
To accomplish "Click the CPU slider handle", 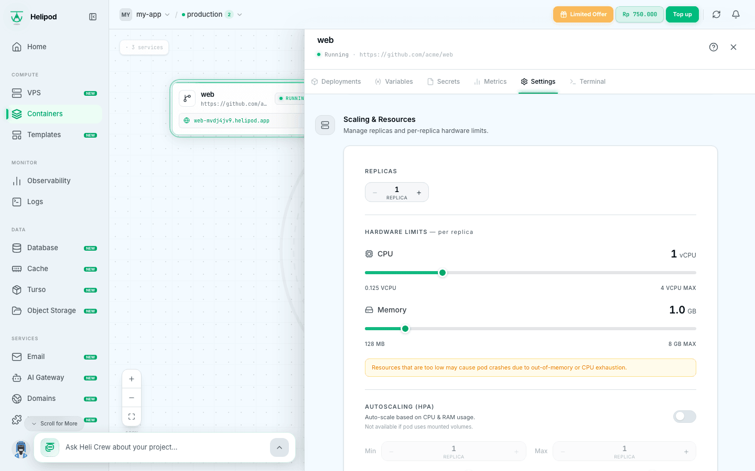I will coord(443,273).
